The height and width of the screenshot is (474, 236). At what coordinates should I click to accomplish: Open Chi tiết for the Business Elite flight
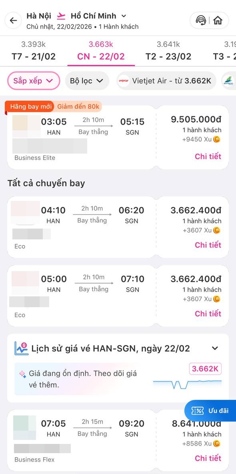208,156
